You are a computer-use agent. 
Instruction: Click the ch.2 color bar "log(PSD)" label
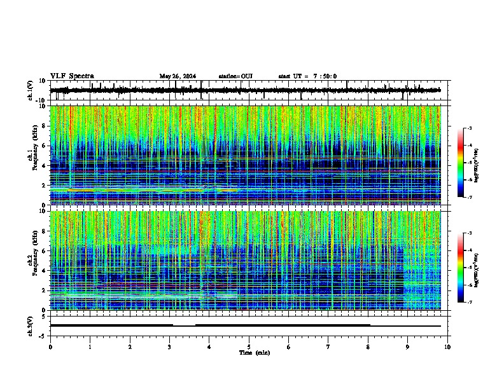[x=476, y=270]
